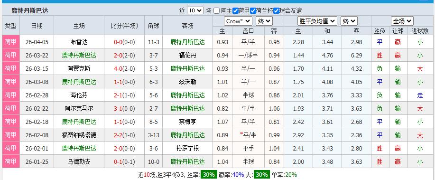Open the 3-1(0-0) score against 阿尔克马尔
435x180 pixels.
point(124,109)
